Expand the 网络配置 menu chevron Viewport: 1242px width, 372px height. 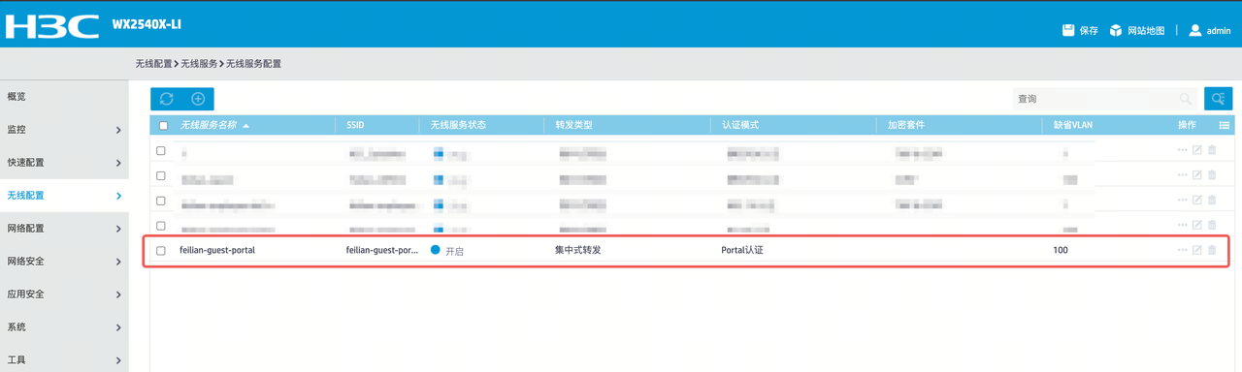[x=118, y=229]
